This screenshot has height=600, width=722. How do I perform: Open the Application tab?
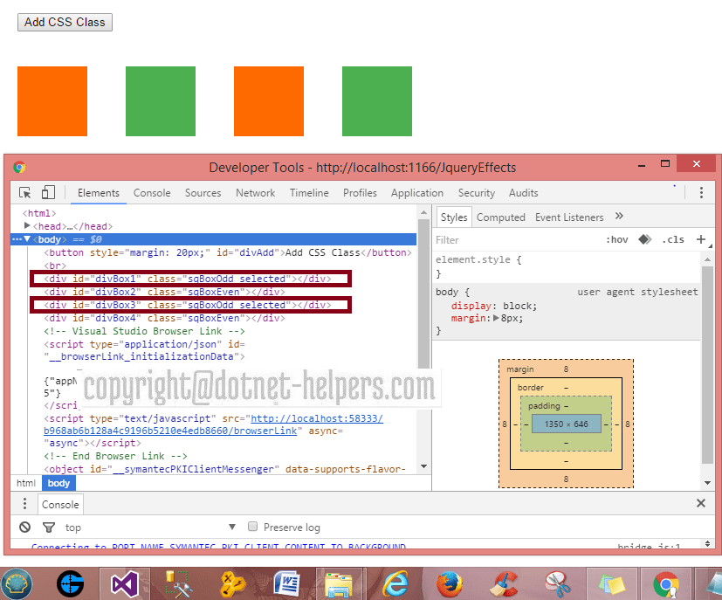pyautogui.click(x=417, y=193)
